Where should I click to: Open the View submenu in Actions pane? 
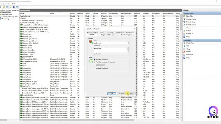[188, 28]
